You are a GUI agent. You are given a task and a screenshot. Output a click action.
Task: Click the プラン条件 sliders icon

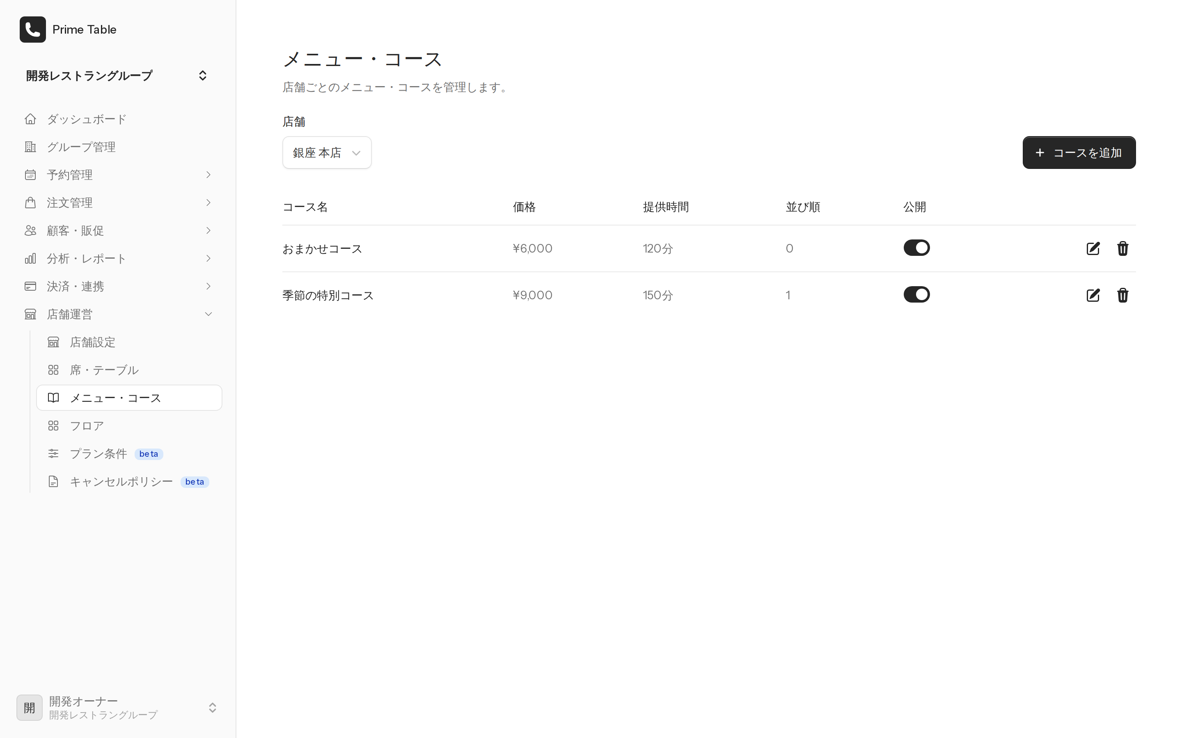coord(53,453)
